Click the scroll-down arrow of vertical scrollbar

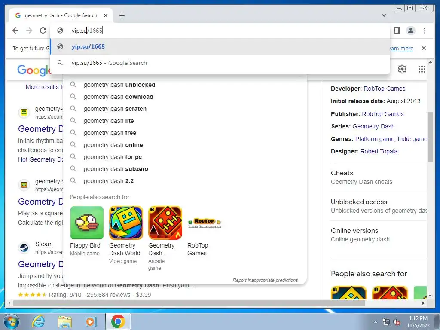[x=430, y=296]
